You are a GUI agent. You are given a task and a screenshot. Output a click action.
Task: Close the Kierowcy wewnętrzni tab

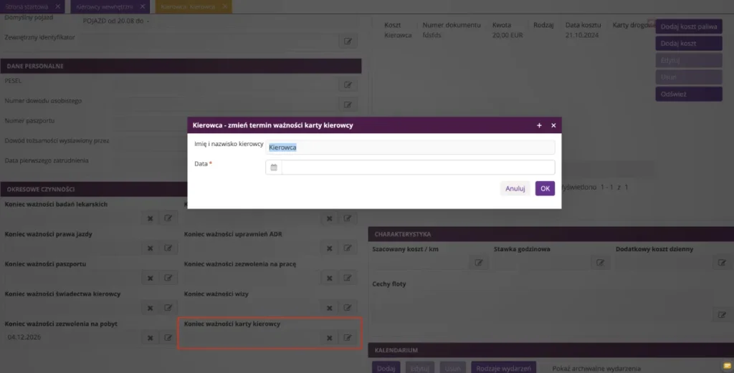[143, 6]
